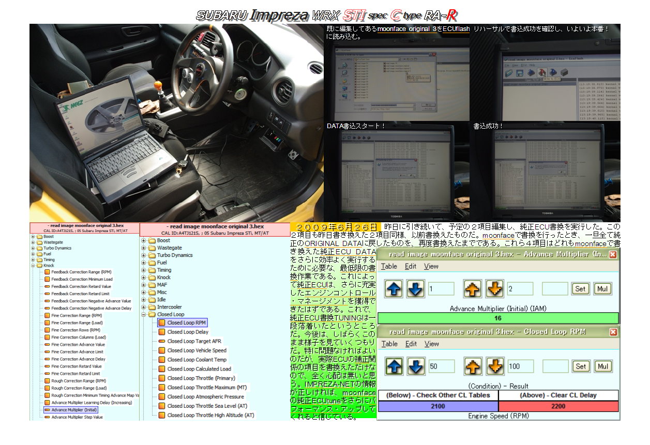Select Closed Loop Target AFR tree item
This screenshot has width=650, height=445.
[194, 341]
